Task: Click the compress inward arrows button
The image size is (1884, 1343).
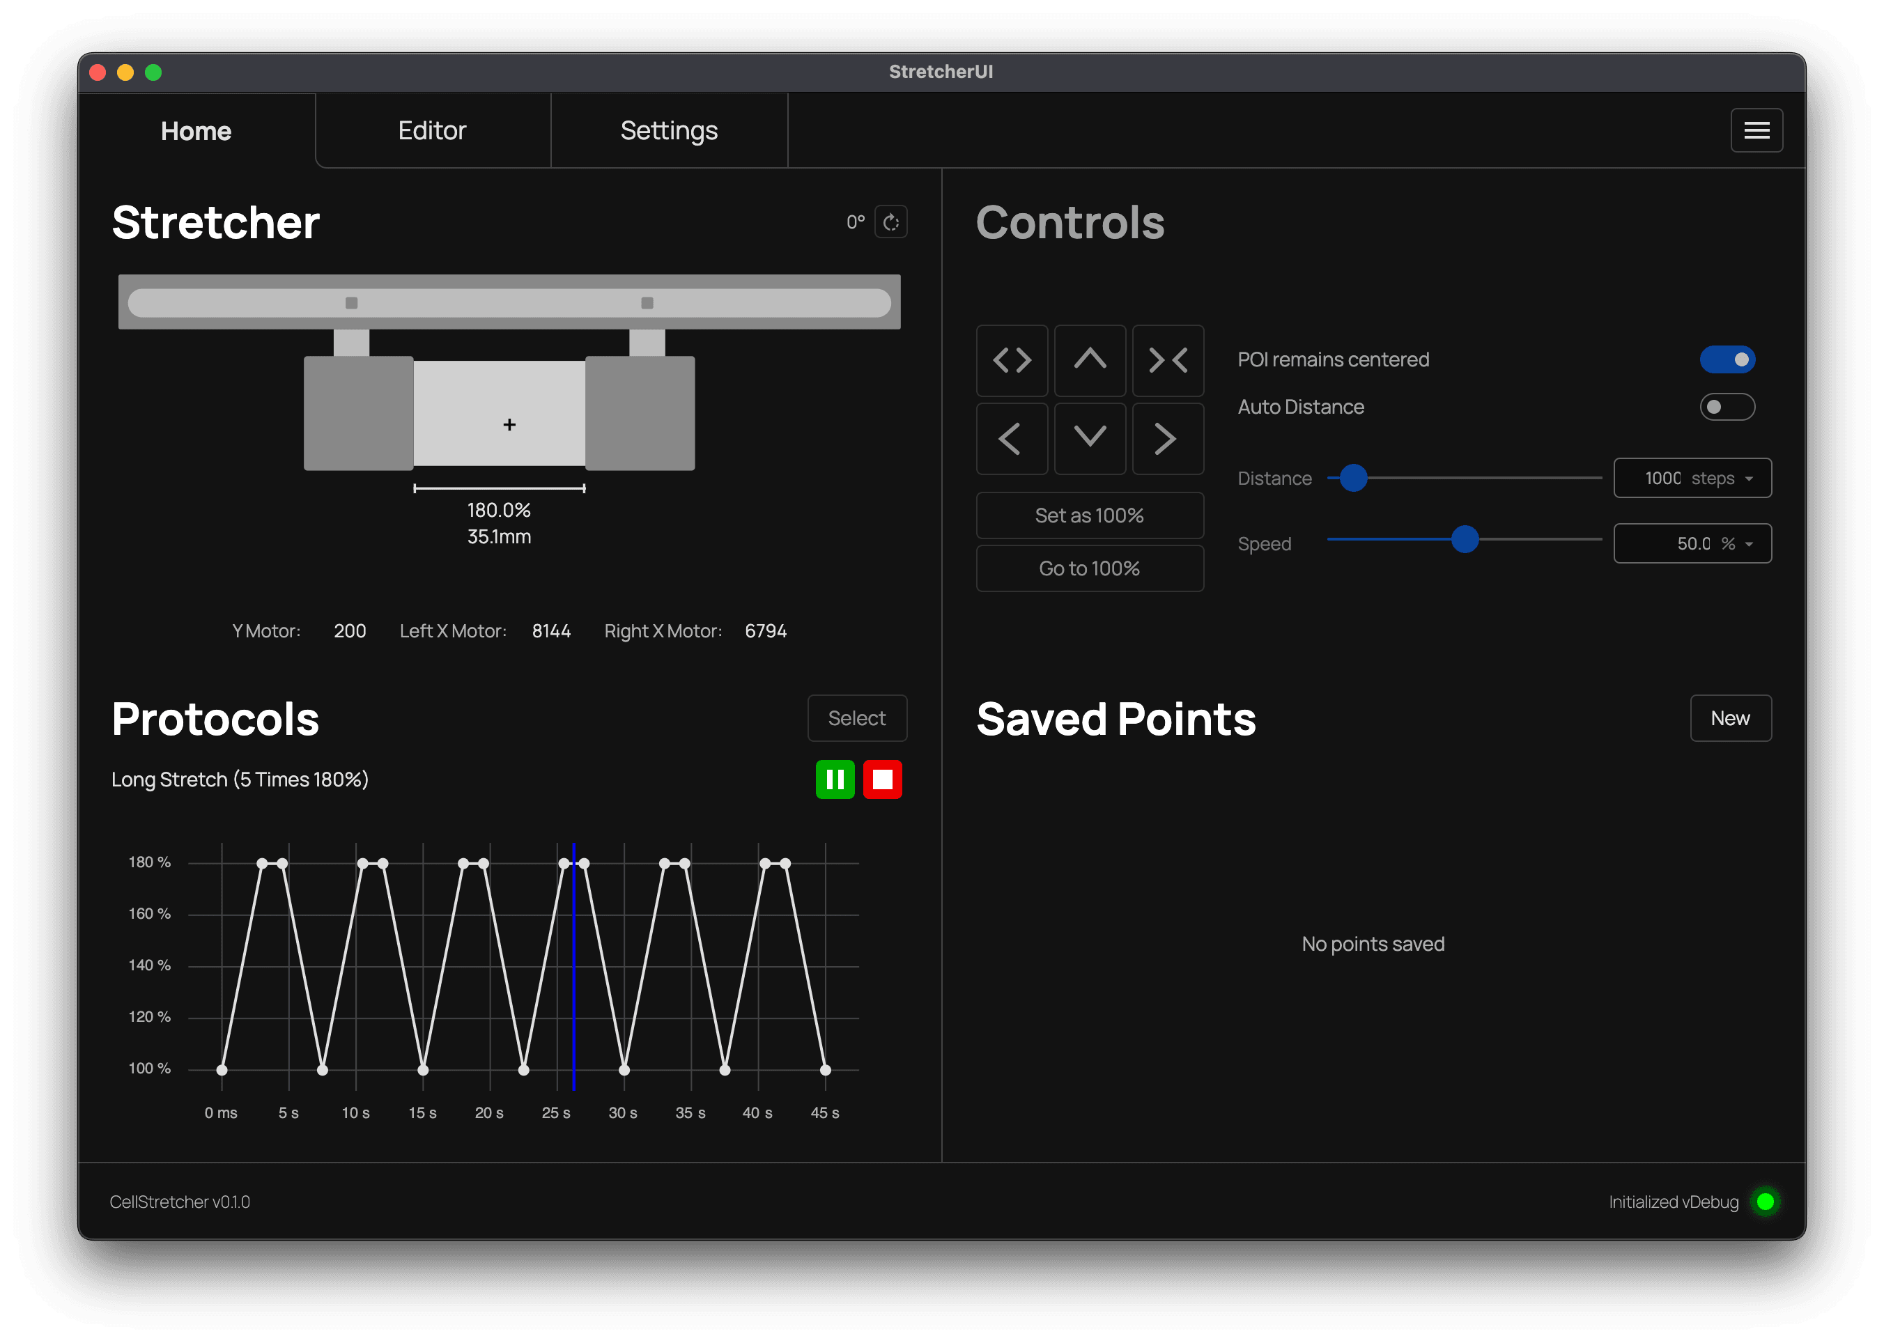Action: 1168,359
